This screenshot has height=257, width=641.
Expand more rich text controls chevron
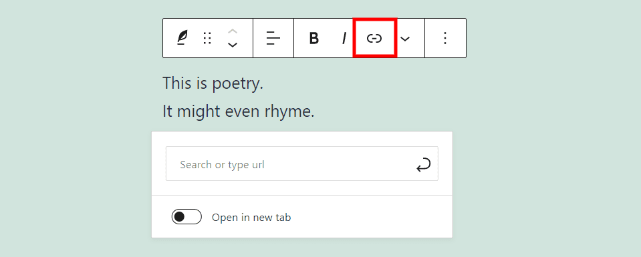[404, 39]
